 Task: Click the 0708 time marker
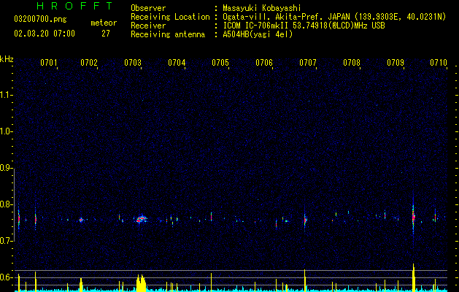[x=352, y=63]
